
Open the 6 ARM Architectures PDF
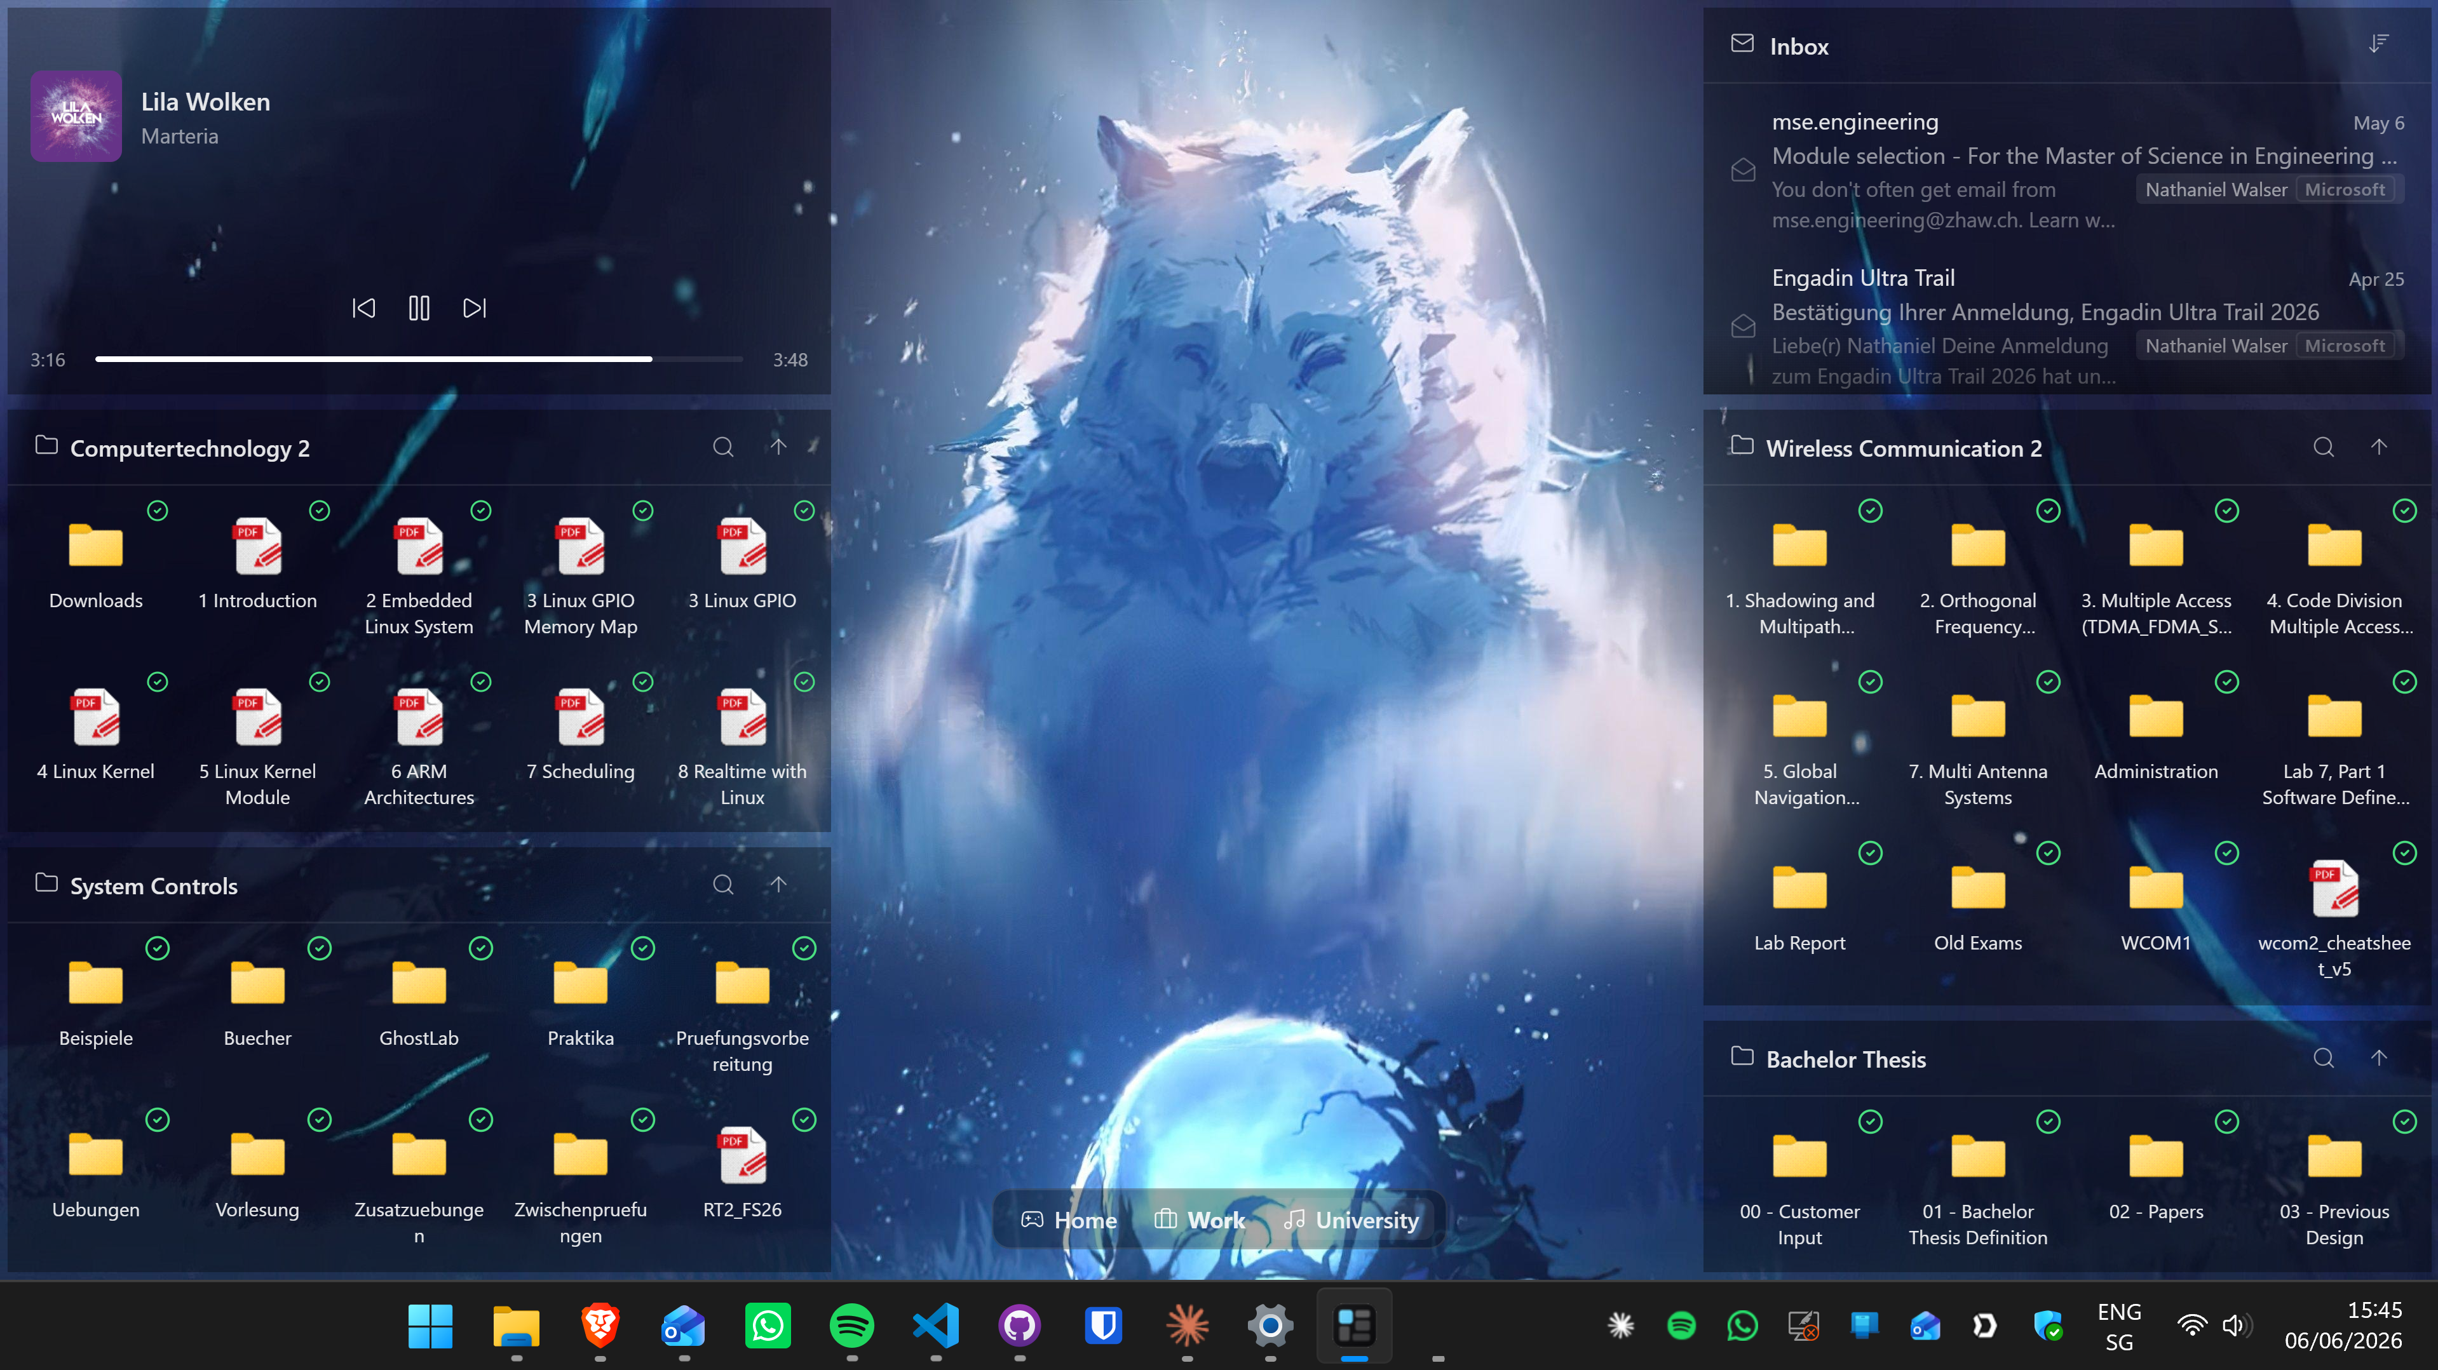[x=419, y=742]
